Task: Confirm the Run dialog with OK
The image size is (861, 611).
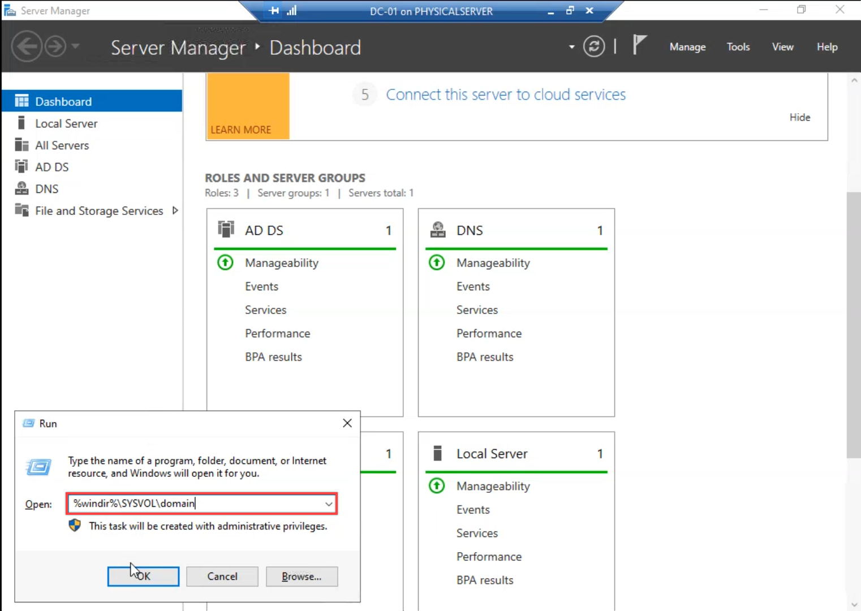Action: coord(143,576)
